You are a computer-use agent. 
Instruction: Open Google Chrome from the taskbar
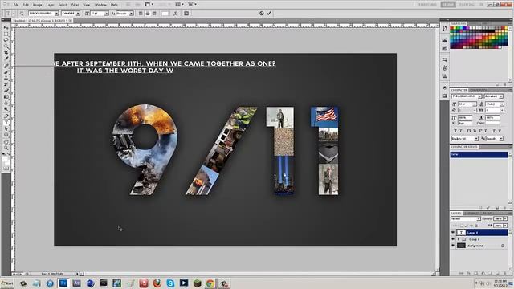click(210, 283)
